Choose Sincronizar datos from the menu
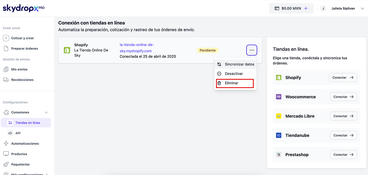 click(x=235, y=64)
